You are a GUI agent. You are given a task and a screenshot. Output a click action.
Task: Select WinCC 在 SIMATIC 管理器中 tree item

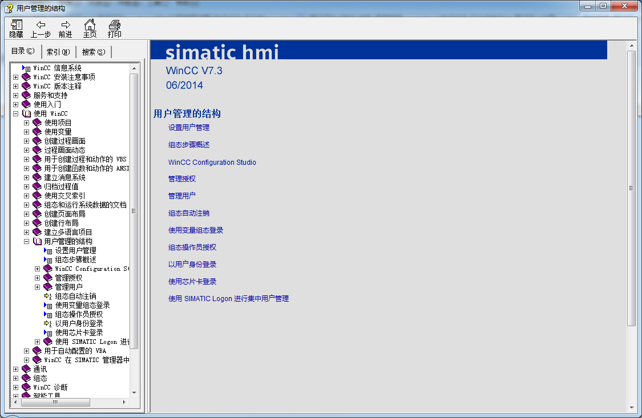pyautogui.click(x=86, y=360)
